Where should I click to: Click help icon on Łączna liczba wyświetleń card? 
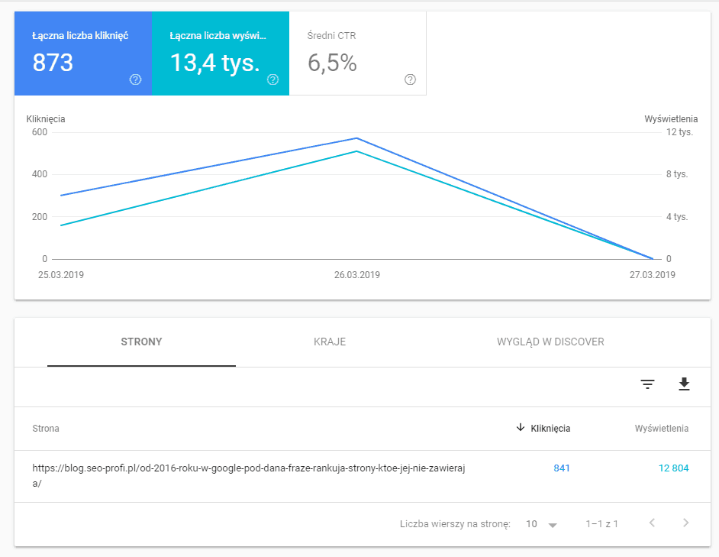pyautogui.click(x=272, y=79)
